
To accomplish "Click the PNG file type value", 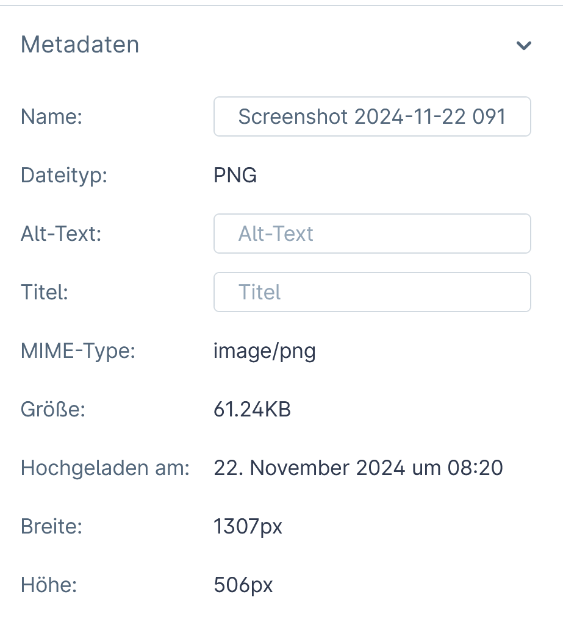I will [x=235, y=176].
